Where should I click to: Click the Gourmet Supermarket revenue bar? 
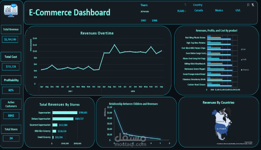point(55,125)
